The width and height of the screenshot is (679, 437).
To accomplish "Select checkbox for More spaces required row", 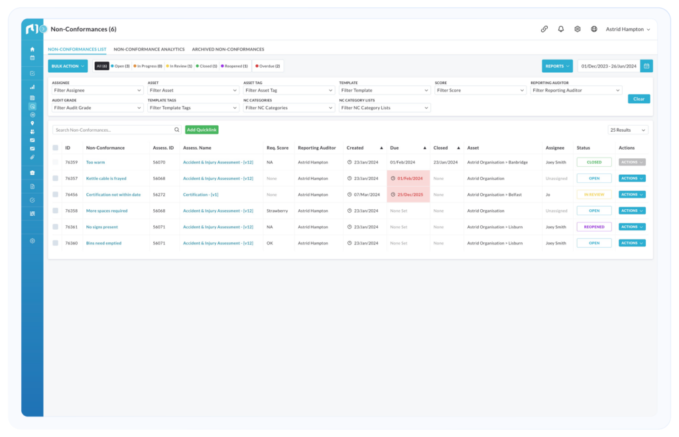I will click(56, 211).
